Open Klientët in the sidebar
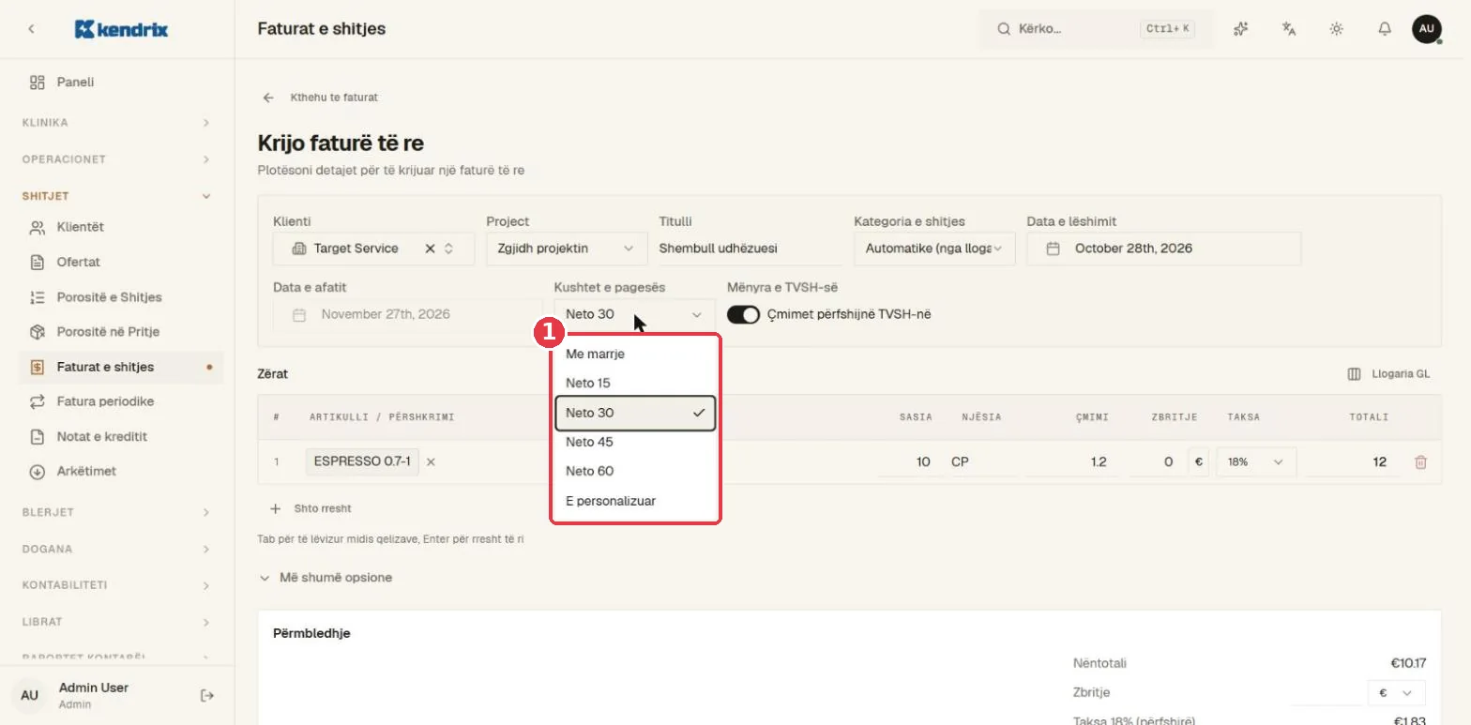1471x725 pixels. (x=121, y=227)
